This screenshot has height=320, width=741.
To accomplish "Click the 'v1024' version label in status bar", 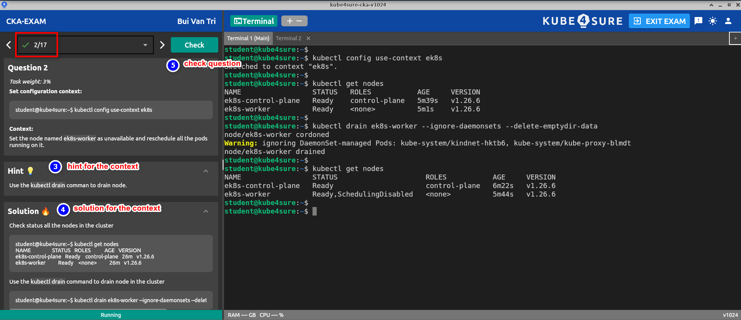I will click(731, 315).
